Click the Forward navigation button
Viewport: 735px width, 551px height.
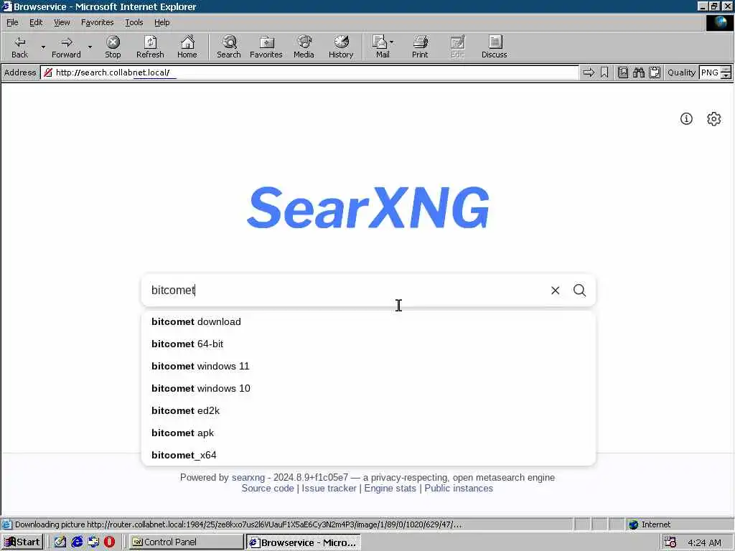coord(66,47)
